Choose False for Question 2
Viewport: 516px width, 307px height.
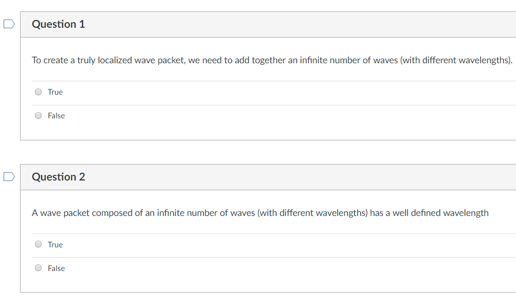pos(38,268)
